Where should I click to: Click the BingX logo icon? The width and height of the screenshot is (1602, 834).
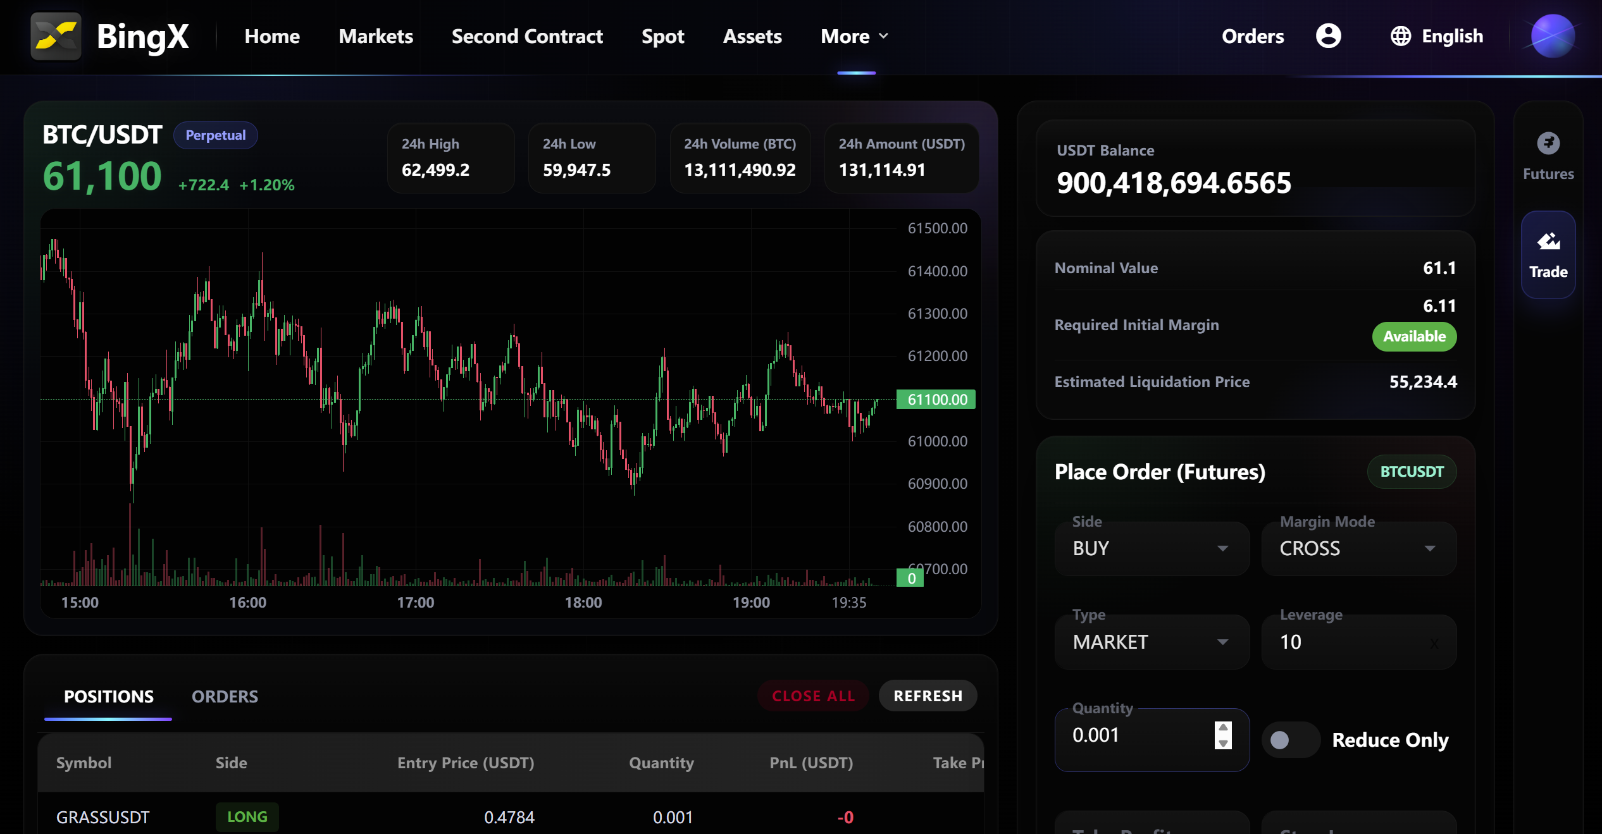56,36
